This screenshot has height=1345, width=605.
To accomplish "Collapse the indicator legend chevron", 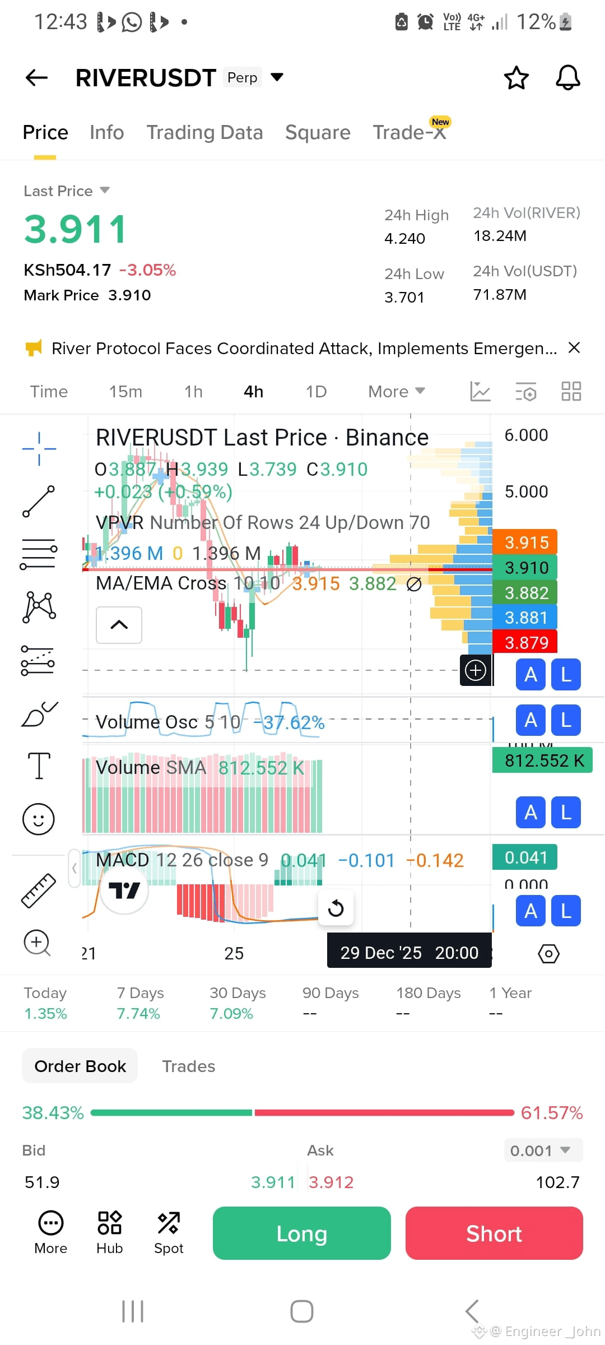I will (x=119, y=625).
